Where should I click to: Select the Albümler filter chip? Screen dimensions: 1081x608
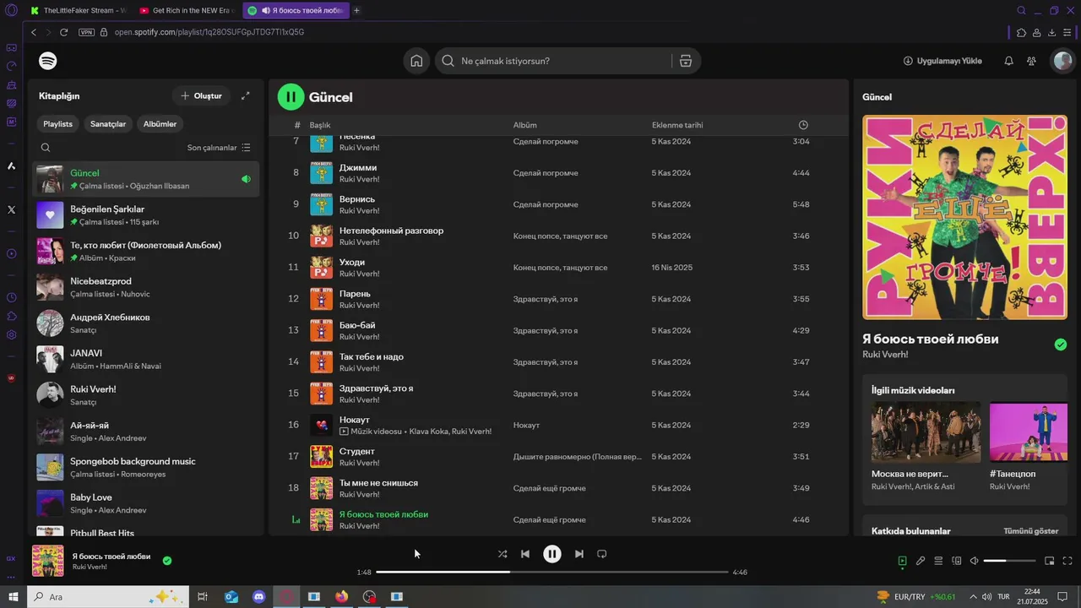click(x=160, y=123)
